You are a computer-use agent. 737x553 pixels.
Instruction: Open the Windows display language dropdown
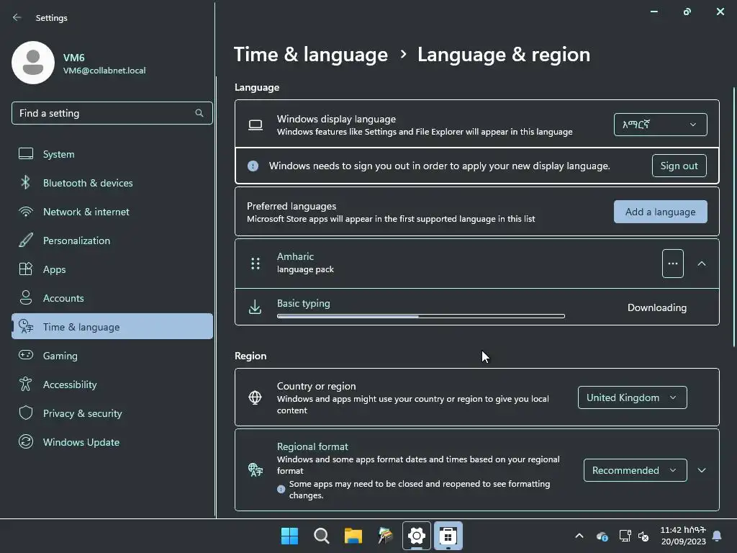point(660,125)
